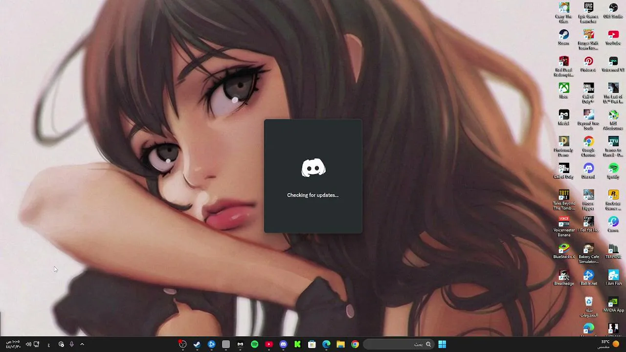This screenshot has height=352, width=626.
Task: Launch OBS Studio from the desktop
Action: 613,11
